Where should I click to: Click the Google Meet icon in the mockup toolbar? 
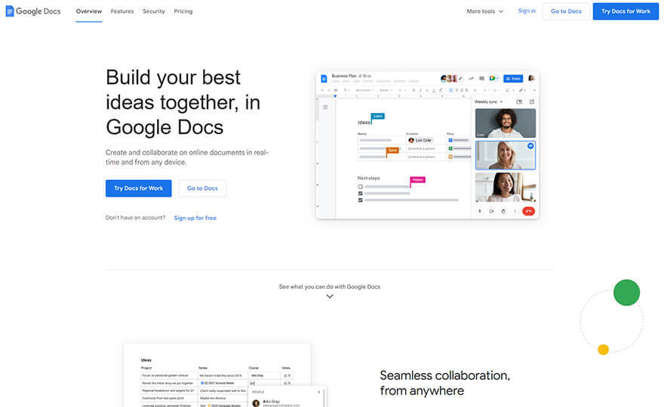(492, 78)
